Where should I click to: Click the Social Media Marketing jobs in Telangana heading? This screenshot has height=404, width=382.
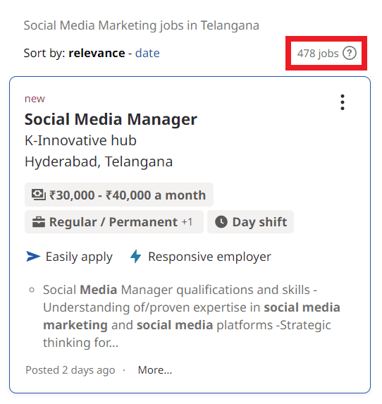coord(142,25)
